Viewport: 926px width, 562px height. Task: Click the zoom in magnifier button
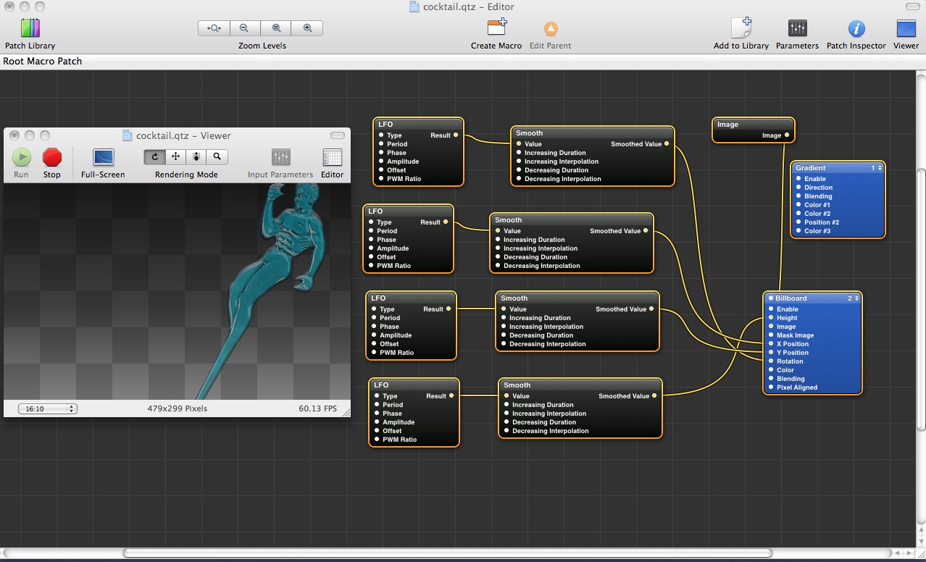307,28
